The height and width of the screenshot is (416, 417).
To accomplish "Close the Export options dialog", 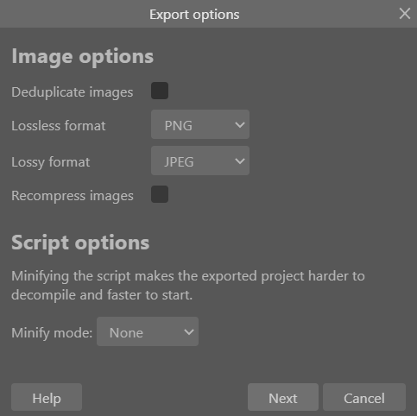I will tap(405, 14).
